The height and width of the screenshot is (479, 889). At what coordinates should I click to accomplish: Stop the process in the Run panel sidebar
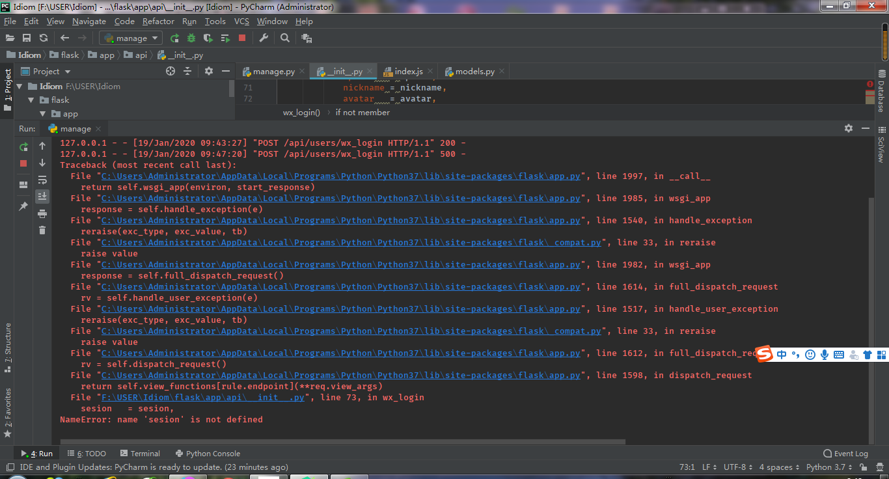(23, 163)
